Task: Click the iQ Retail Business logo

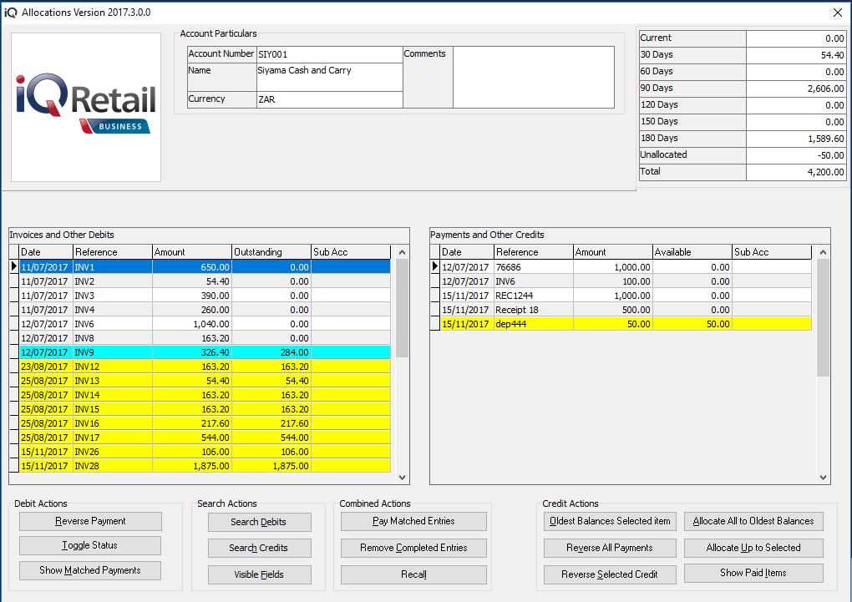Action: 86,106
